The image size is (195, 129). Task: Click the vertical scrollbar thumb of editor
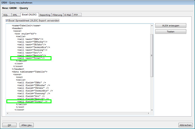152,55
